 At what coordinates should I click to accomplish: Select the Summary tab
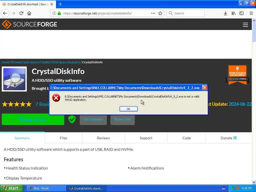click(22, 138)
